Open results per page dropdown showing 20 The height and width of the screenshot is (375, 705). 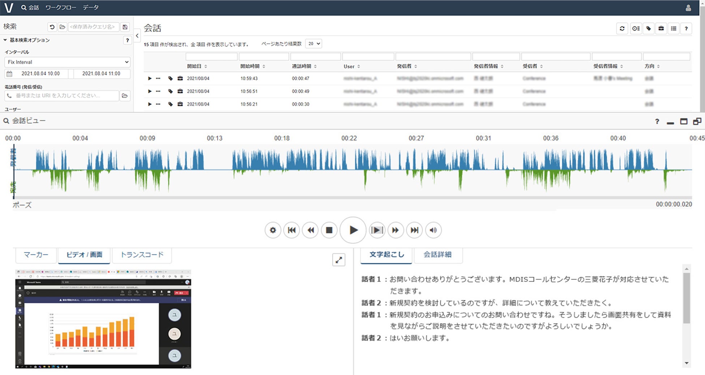[313, 44]
